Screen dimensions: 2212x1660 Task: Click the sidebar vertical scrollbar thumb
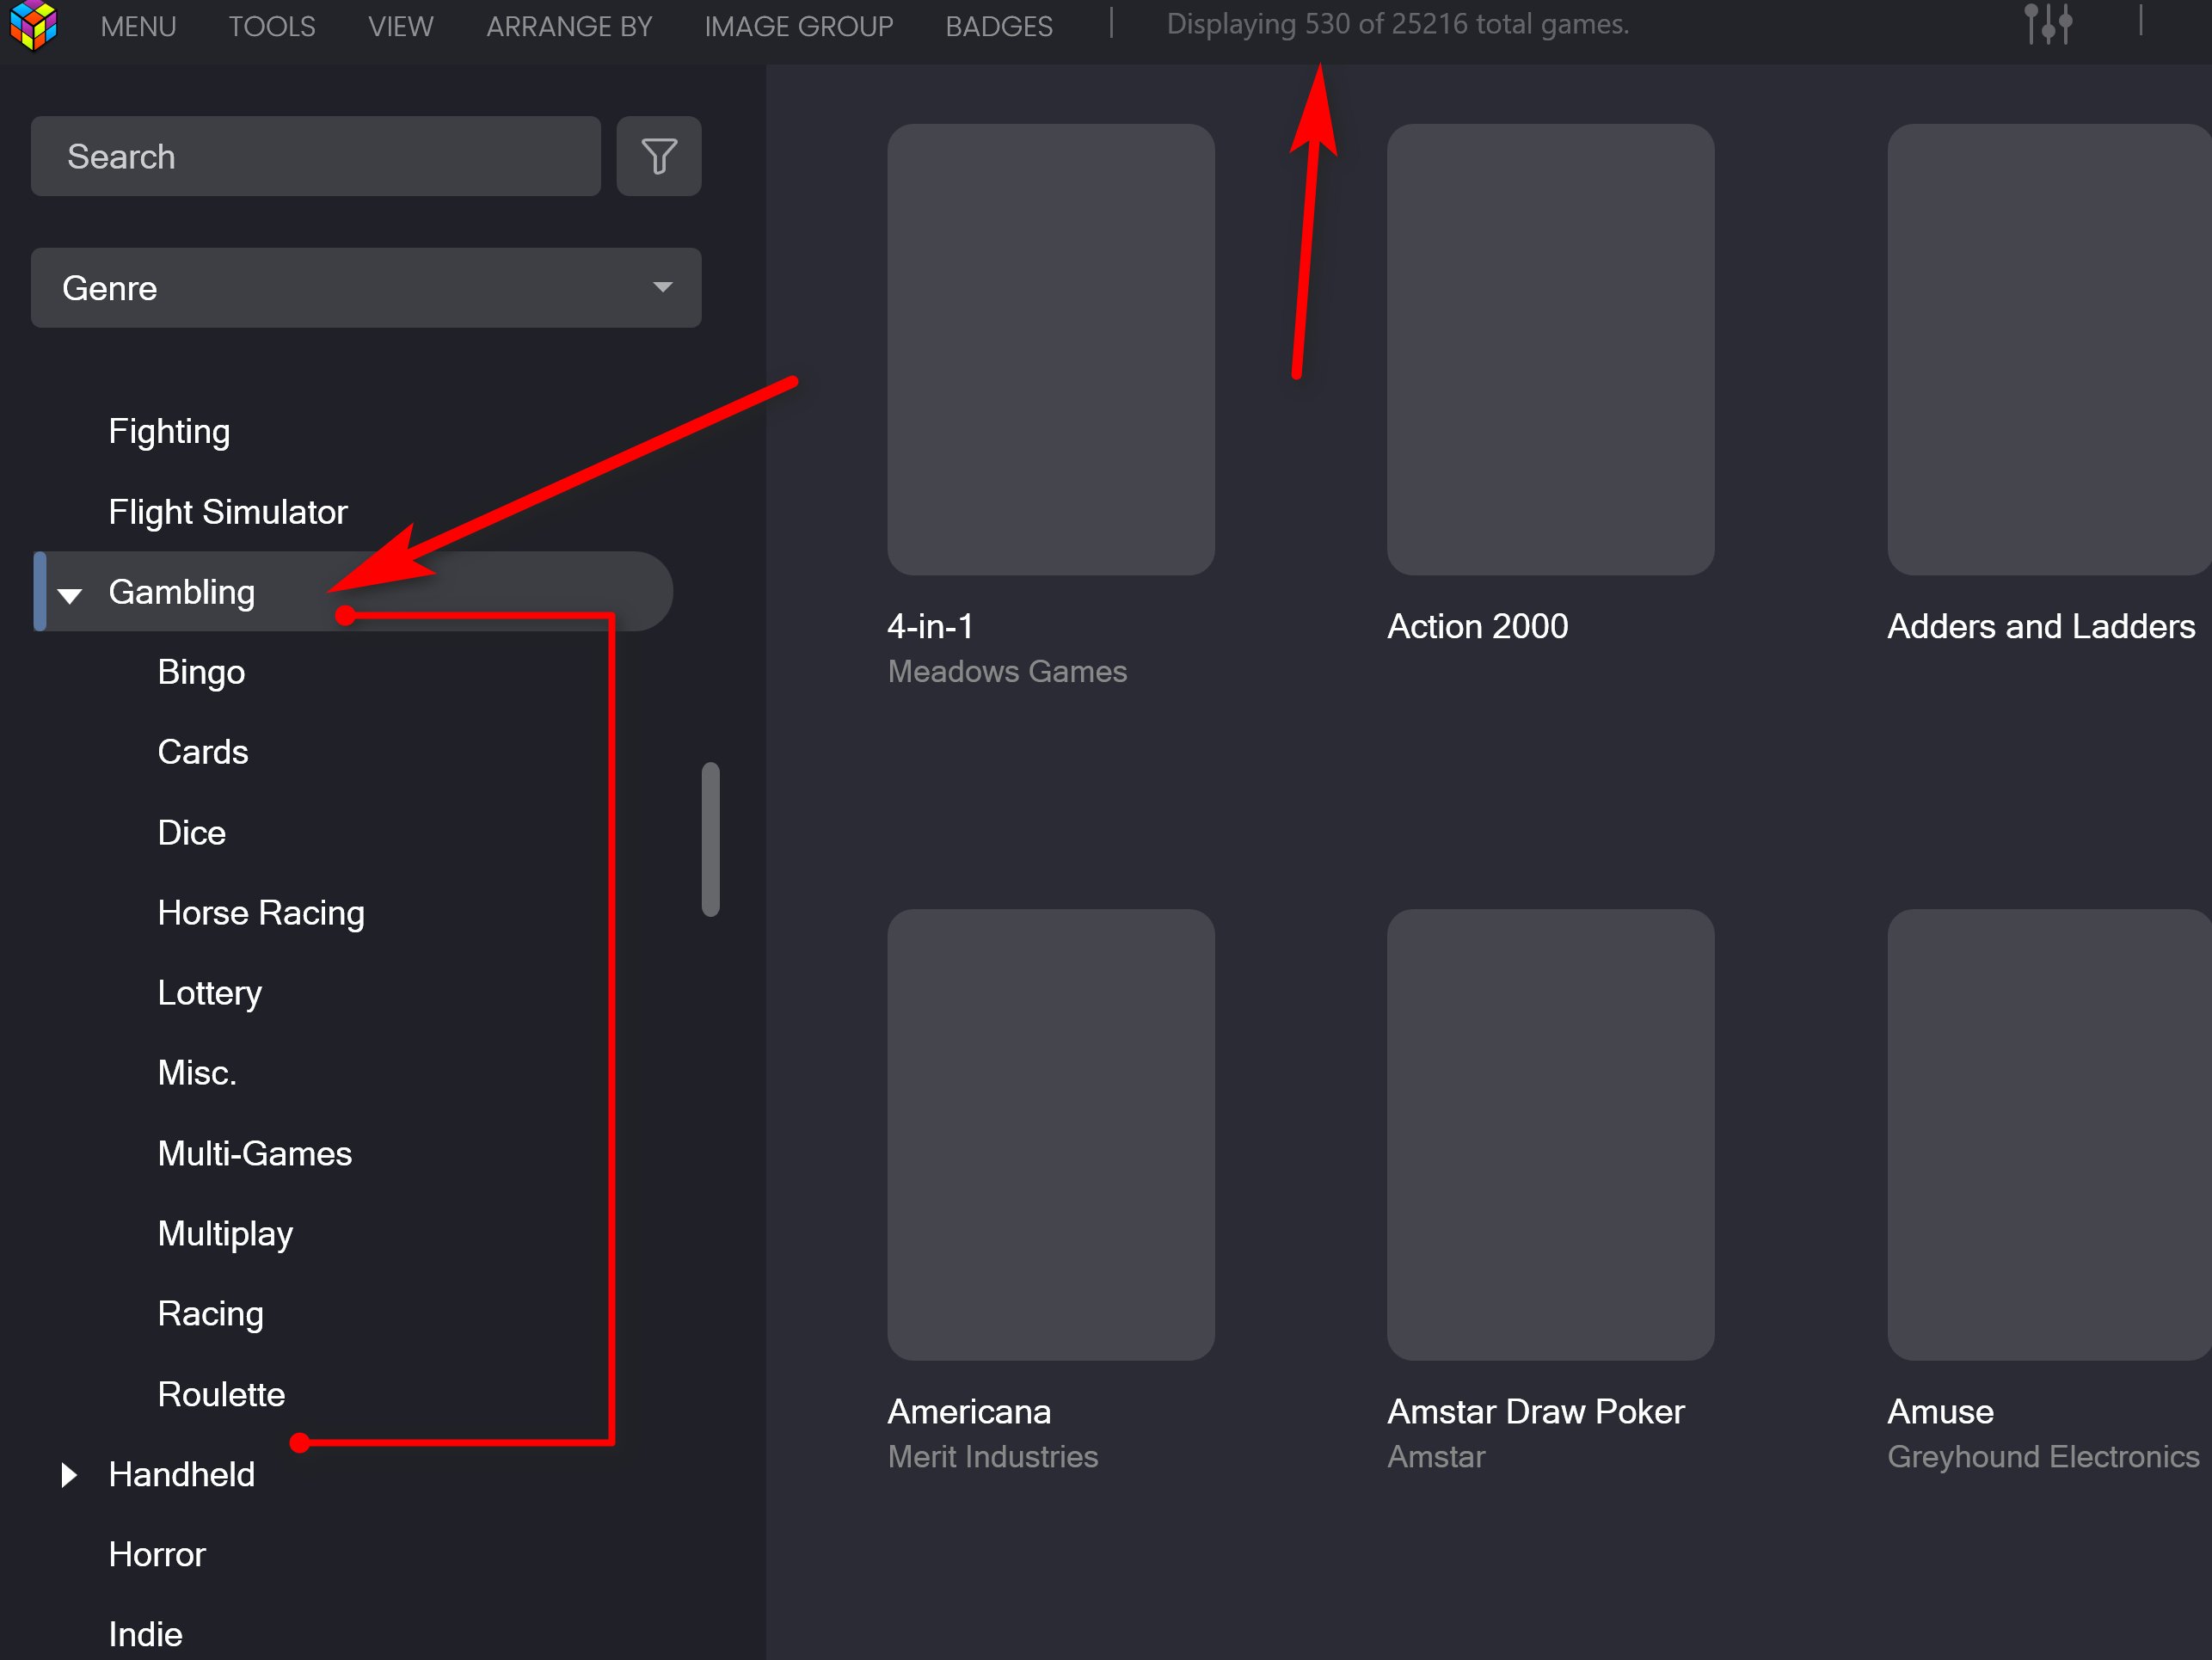click(711, 840)
